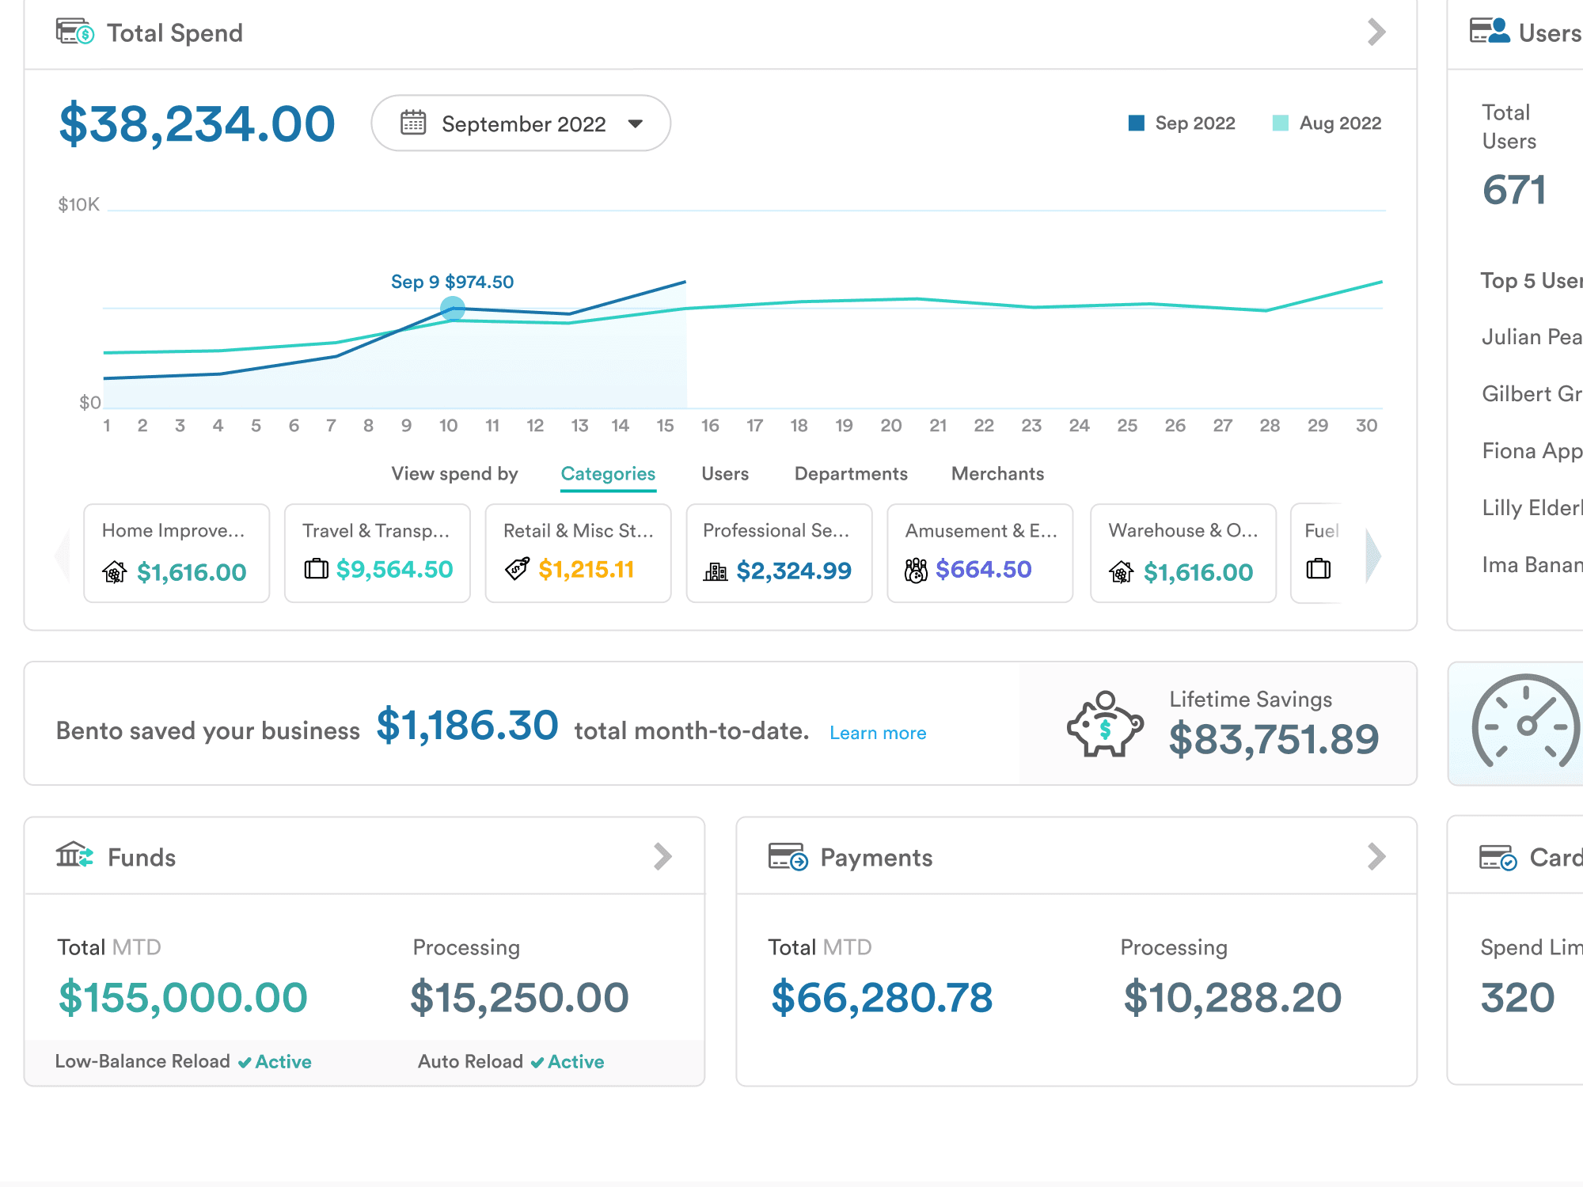1583x1187 pixels.
Task: Click the Learn more link
Action: coord(878,733)
